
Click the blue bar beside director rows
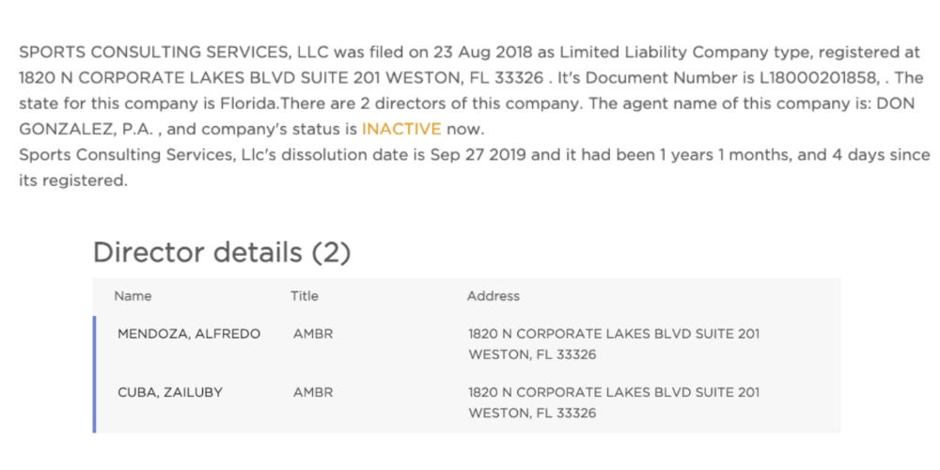(x=94, y=374)
